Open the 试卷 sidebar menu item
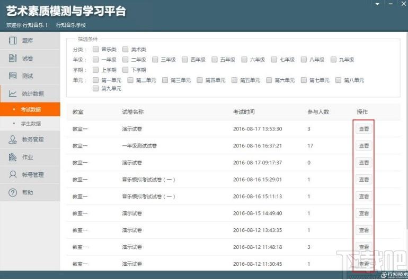Viewport: 408px width, 280px height. click(x=30, y=58)
